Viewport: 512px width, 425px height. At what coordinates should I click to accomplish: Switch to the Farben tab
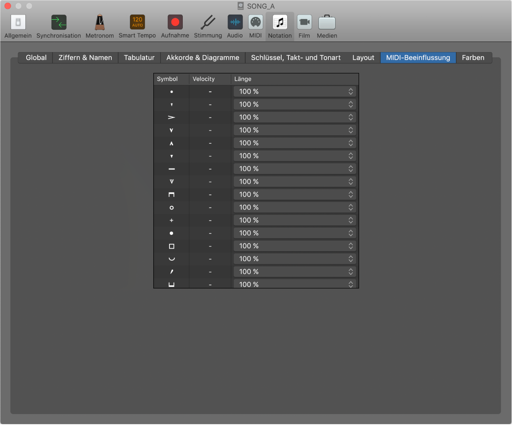473,58
